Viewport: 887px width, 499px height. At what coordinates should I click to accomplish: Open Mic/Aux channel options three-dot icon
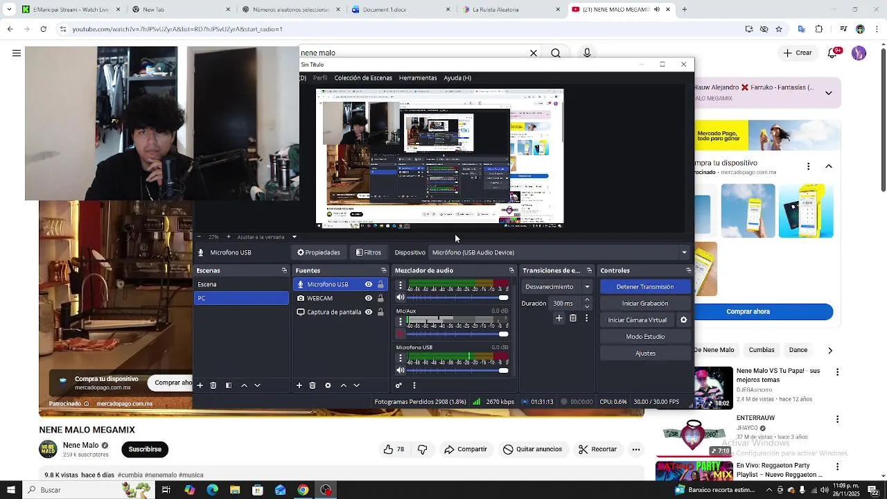pyautogui.click(x=400, y=322)
